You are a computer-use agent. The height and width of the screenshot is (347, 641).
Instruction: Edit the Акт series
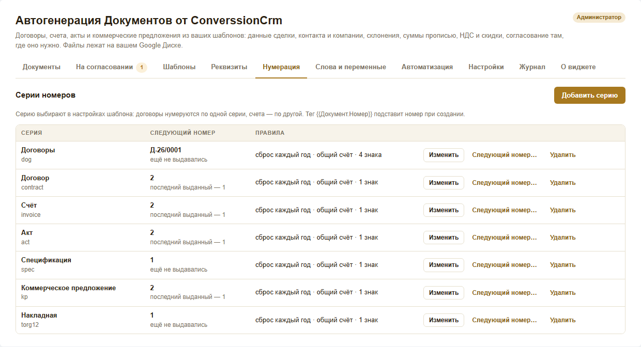(444, 238)
